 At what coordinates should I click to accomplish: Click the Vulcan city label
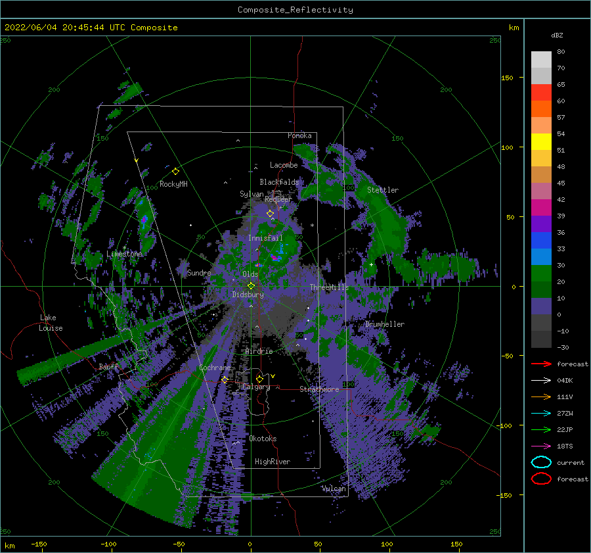point(334,489)
